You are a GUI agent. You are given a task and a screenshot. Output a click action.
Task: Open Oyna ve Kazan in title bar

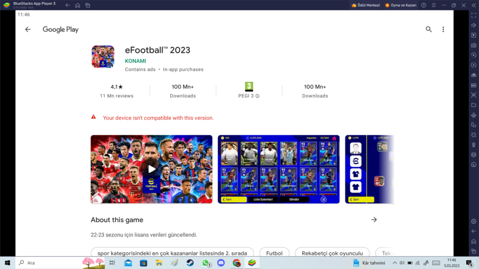pos(400,5)
